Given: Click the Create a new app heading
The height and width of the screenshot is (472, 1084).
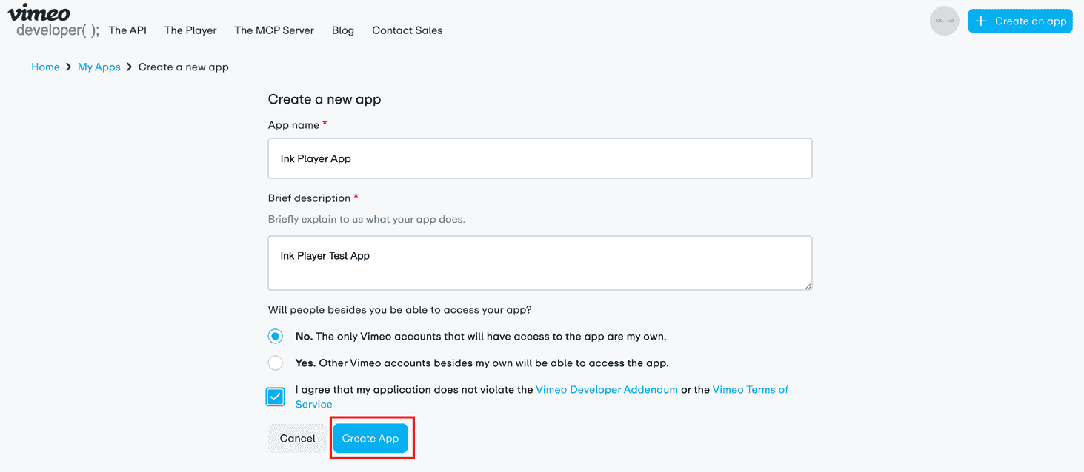Looking at the screenshot, I should pyautogui.click(x=325, y=99).
